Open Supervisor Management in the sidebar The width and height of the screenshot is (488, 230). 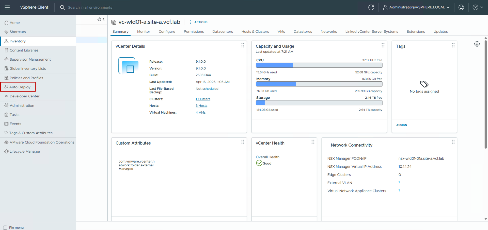pyautogui.click(x=38, y=59)
